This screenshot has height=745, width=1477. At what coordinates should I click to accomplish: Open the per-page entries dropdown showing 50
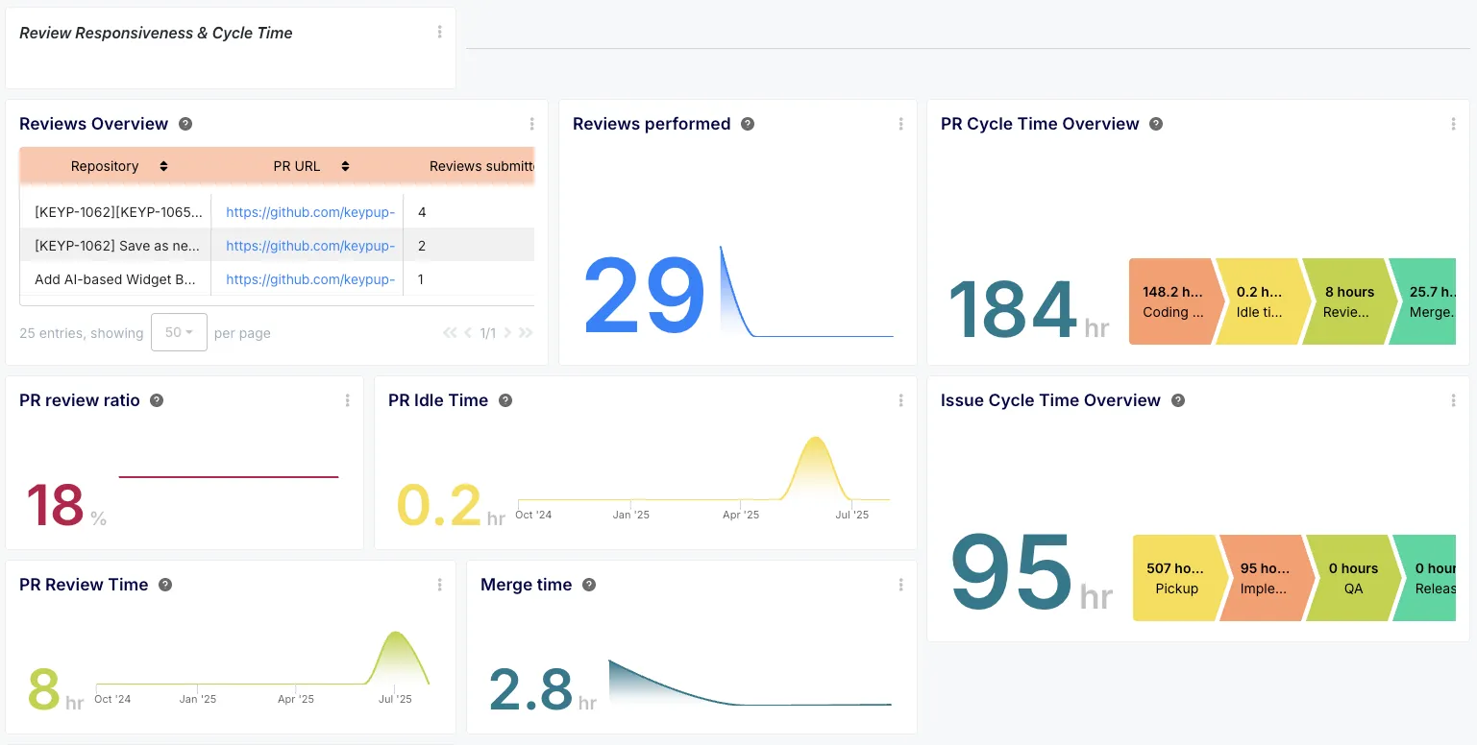click(x=179, y=332)
